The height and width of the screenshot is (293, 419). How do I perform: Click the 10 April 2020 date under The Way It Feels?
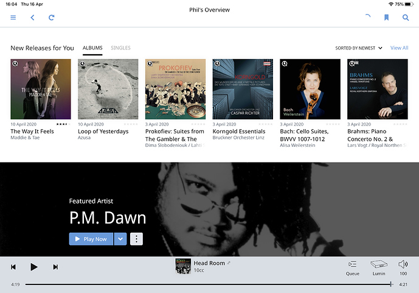point(24,124)
